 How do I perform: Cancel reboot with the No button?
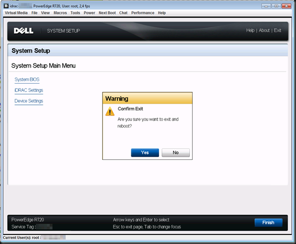coord(176,153)
